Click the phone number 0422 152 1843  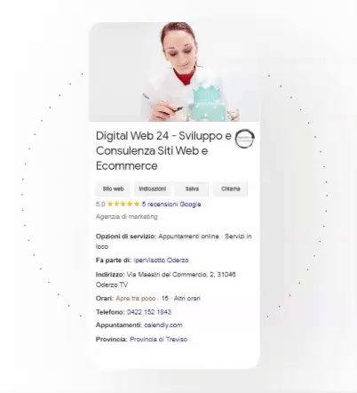point(149,312)
